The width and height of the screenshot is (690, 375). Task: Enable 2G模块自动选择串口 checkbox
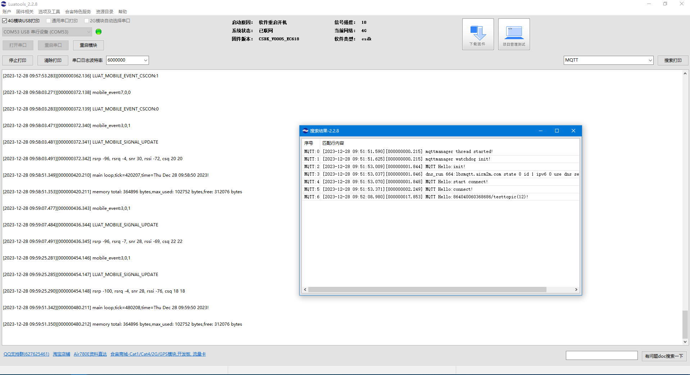tap(86, 21)
